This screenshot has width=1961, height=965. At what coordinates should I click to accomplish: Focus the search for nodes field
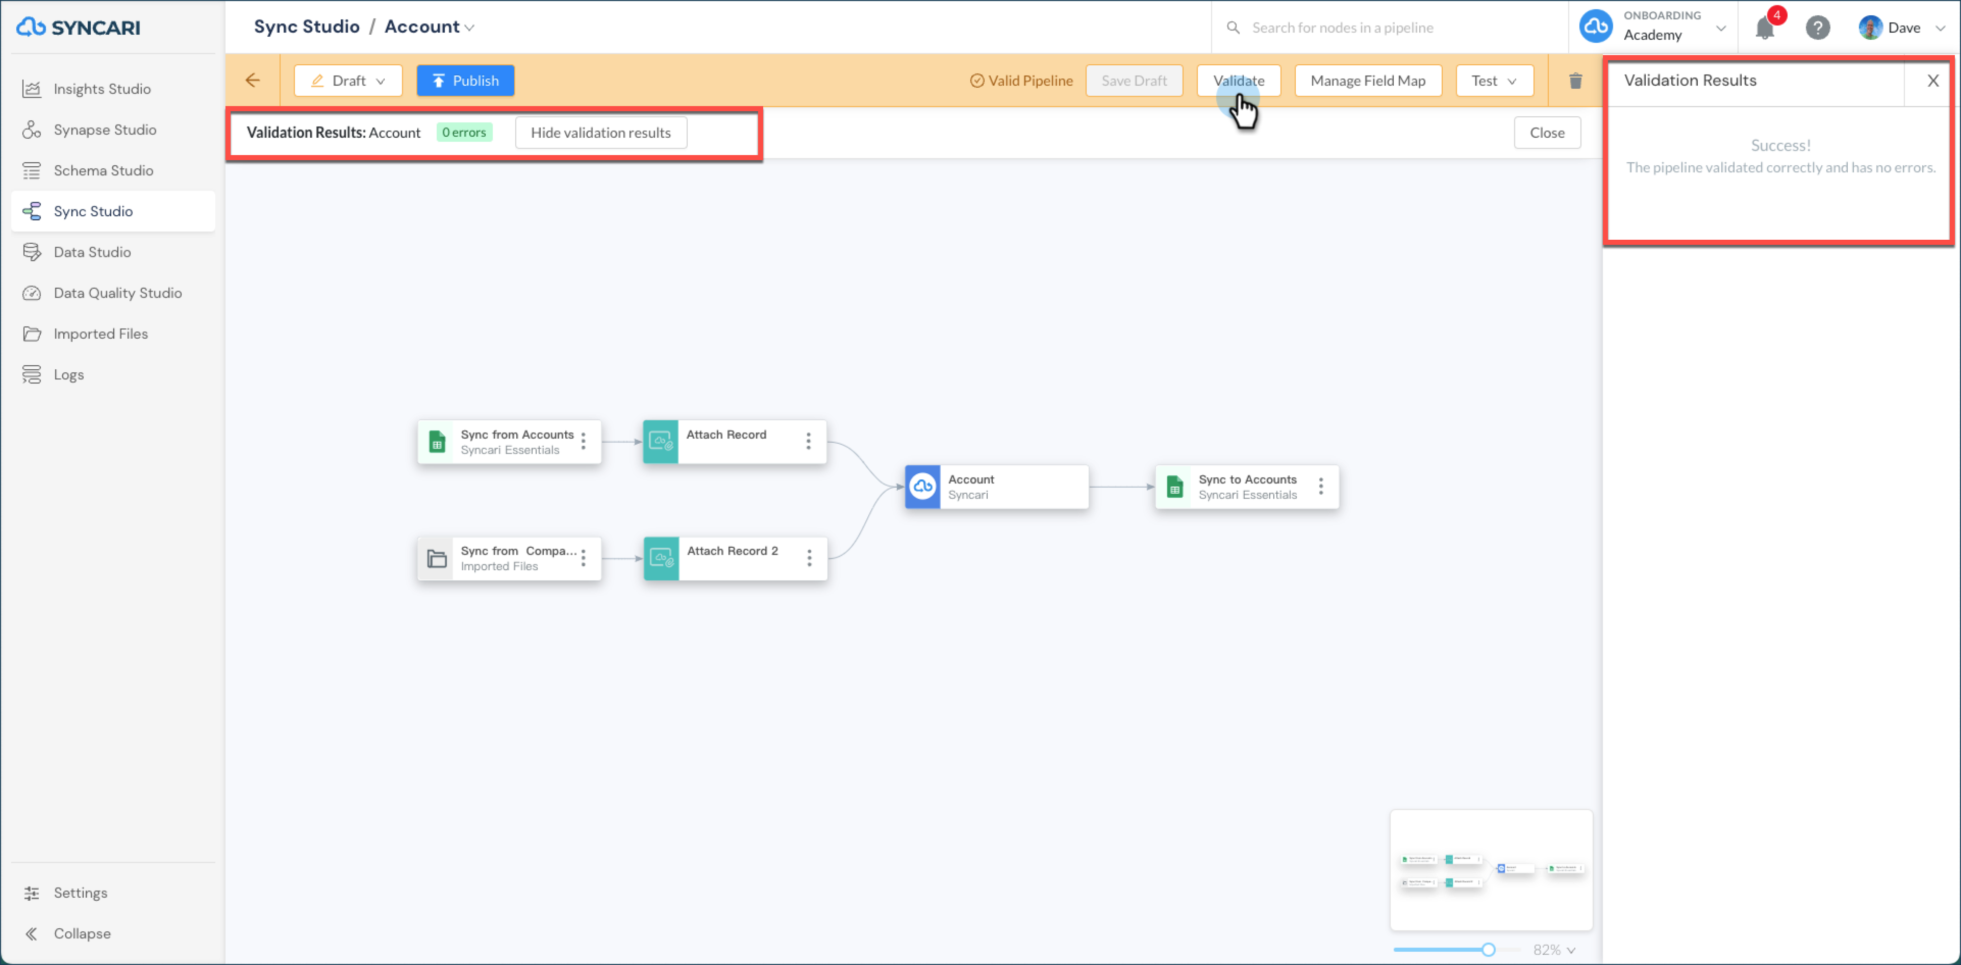point(1389,28)
